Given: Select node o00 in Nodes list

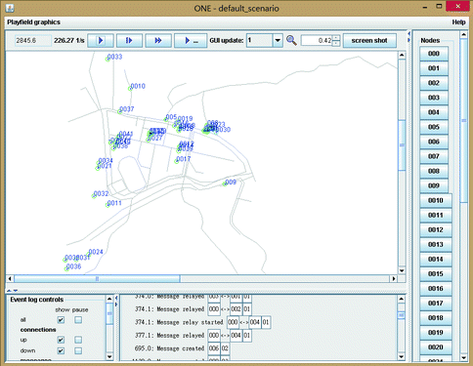Looking at the screenshot, I should (x=434, y=54).
